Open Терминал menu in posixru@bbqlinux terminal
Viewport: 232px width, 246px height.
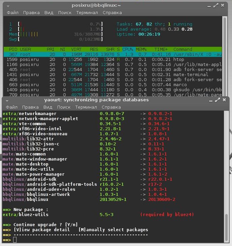pos(87,13)
